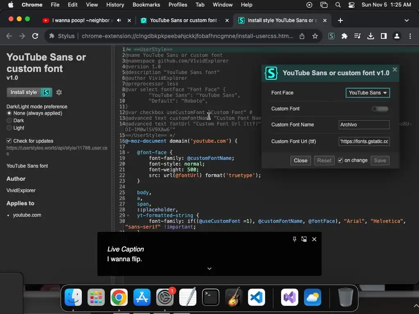Open the Chrome downloads icon
The image size is (419, 314).
371,36
